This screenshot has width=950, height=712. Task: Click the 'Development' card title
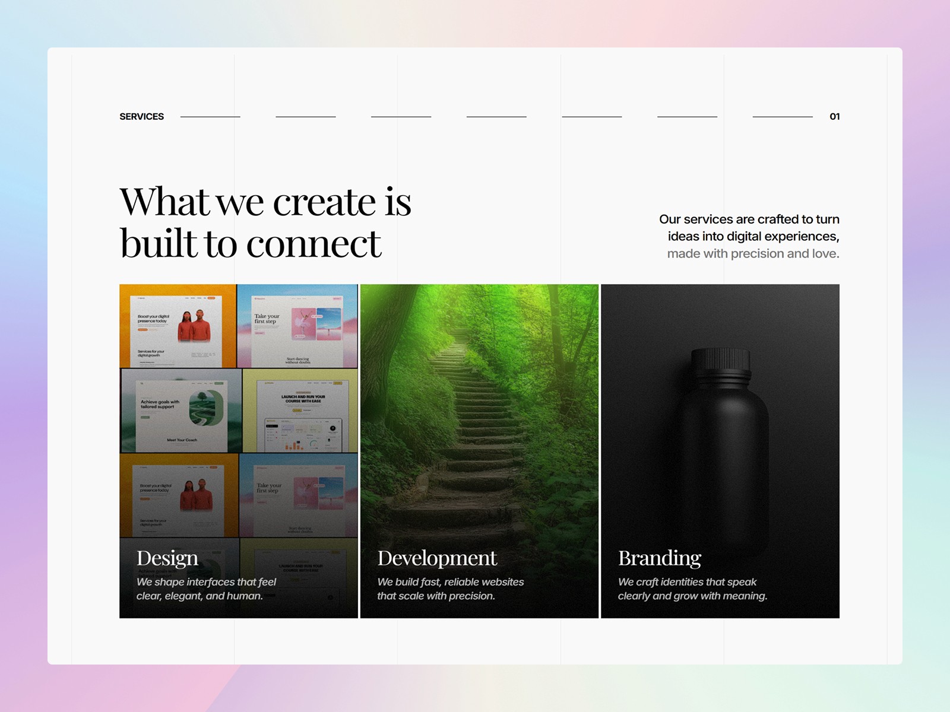point(437,558)
